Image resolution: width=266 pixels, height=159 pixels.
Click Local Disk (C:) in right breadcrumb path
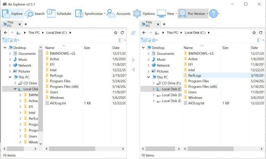[195, 33]
